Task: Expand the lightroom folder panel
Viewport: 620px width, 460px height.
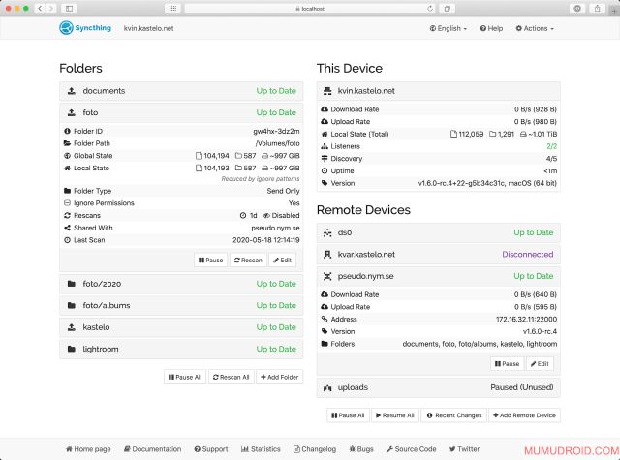Action: pyautogui.click(x=181, y=349)
